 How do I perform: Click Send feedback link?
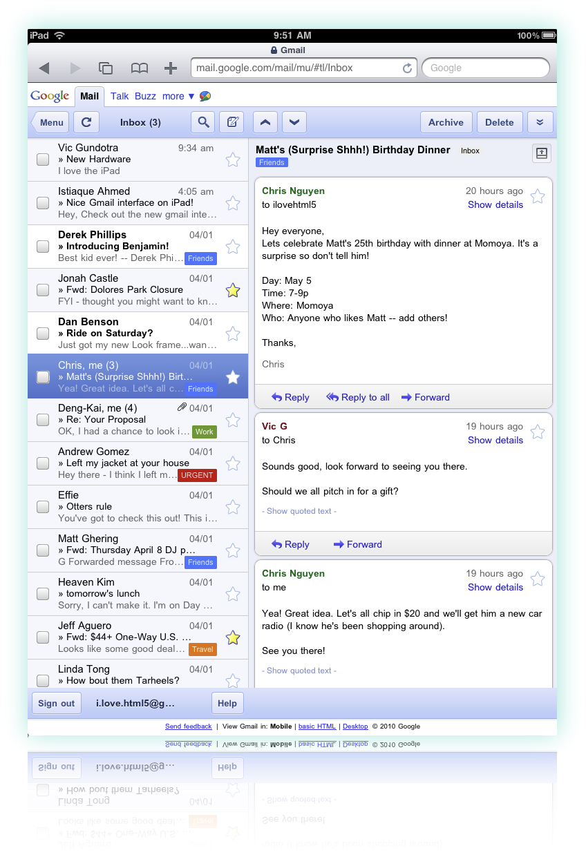click(x=189, y=726)
